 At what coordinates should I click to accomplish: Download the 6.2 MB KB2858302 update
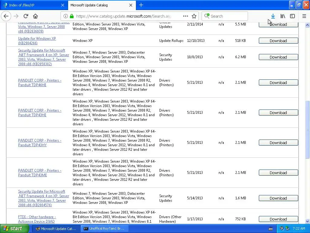point(279,57)
